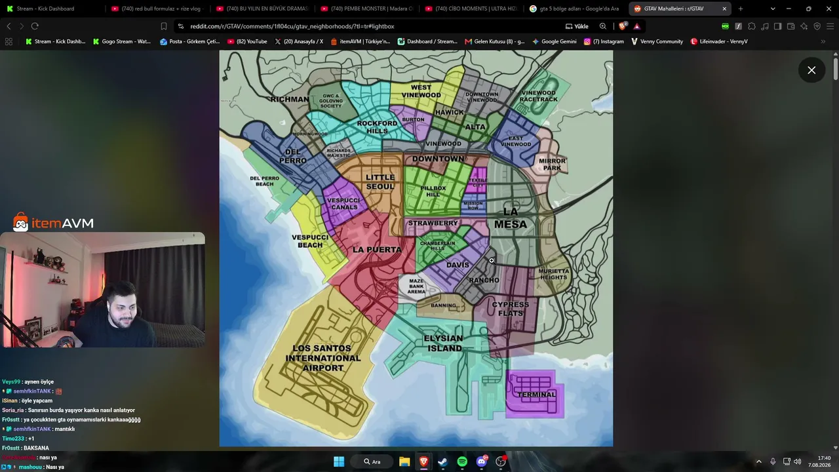Open OBS Studio from the taskbar
Viewport: 839px width, 472px height.
click(501, 462)
